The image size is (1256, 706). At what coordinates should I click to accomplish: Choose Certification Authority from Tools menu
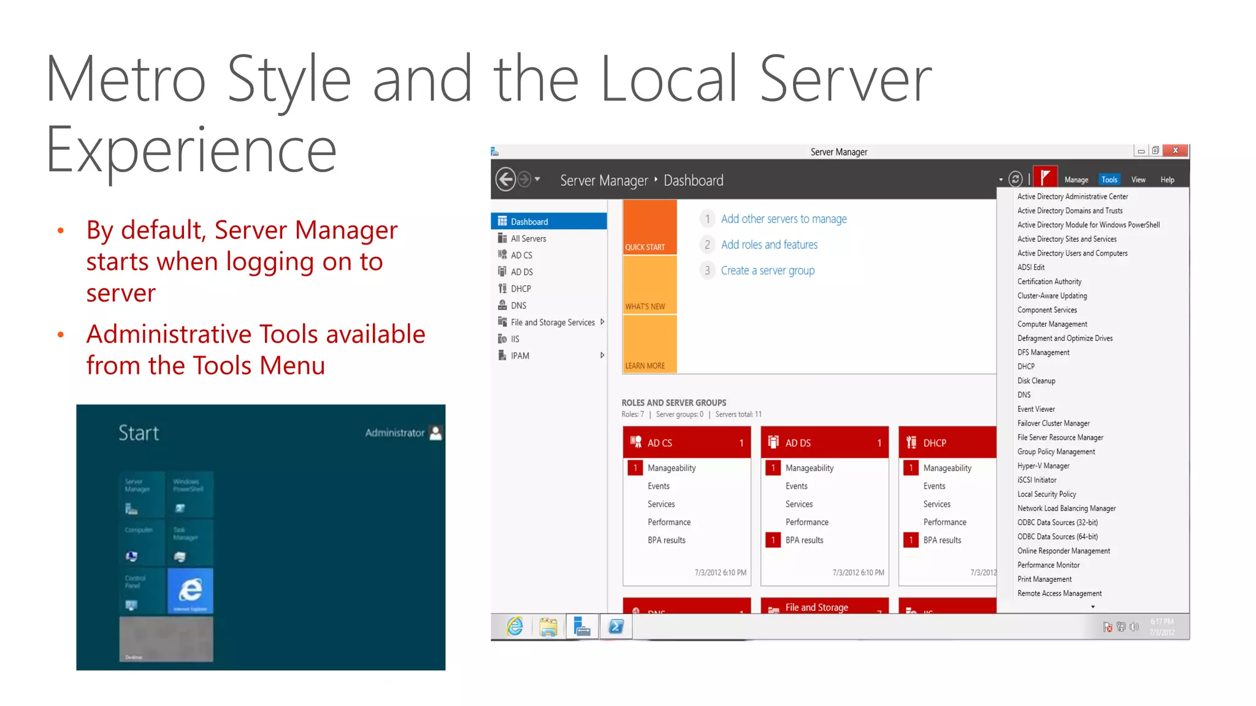click(x=1049, y=281)
